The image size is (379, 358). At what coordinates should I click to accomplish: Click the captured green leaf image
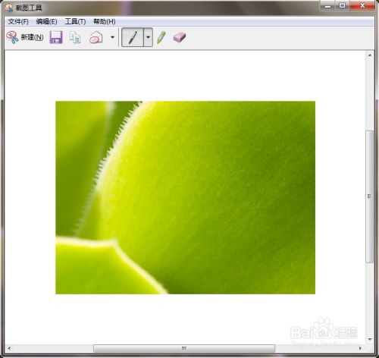coord(185,197)
